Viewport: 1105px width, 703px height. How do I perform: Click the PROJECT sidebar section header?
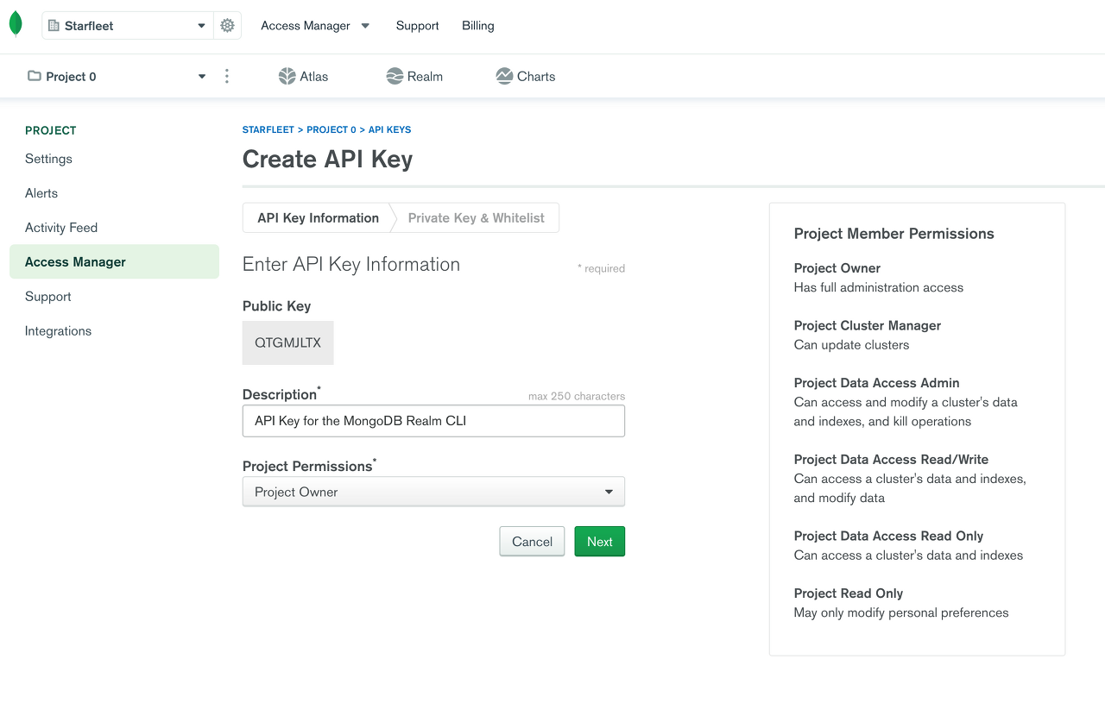(51, 130)
